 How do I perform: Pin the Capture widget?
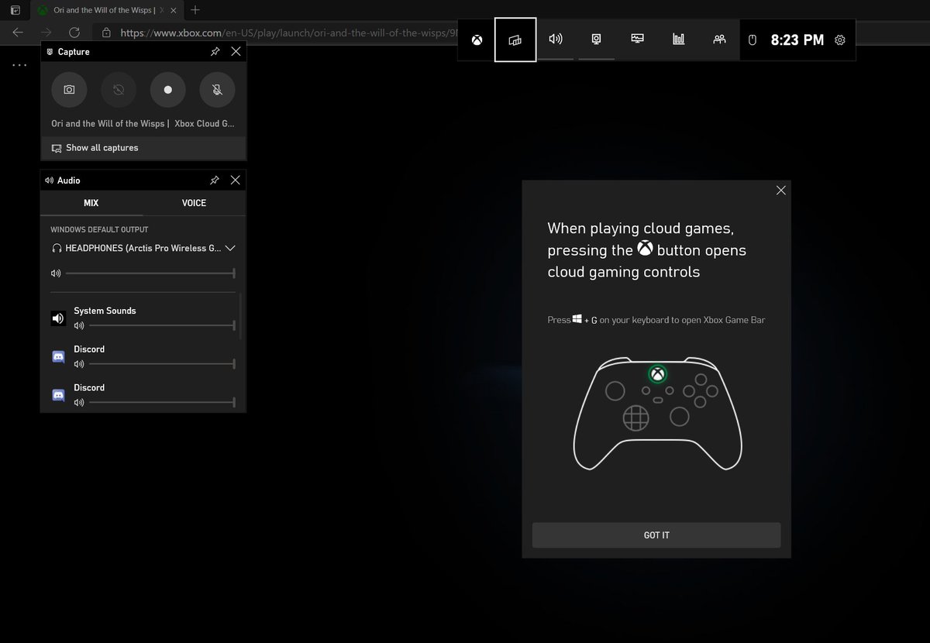pos(215,52)
